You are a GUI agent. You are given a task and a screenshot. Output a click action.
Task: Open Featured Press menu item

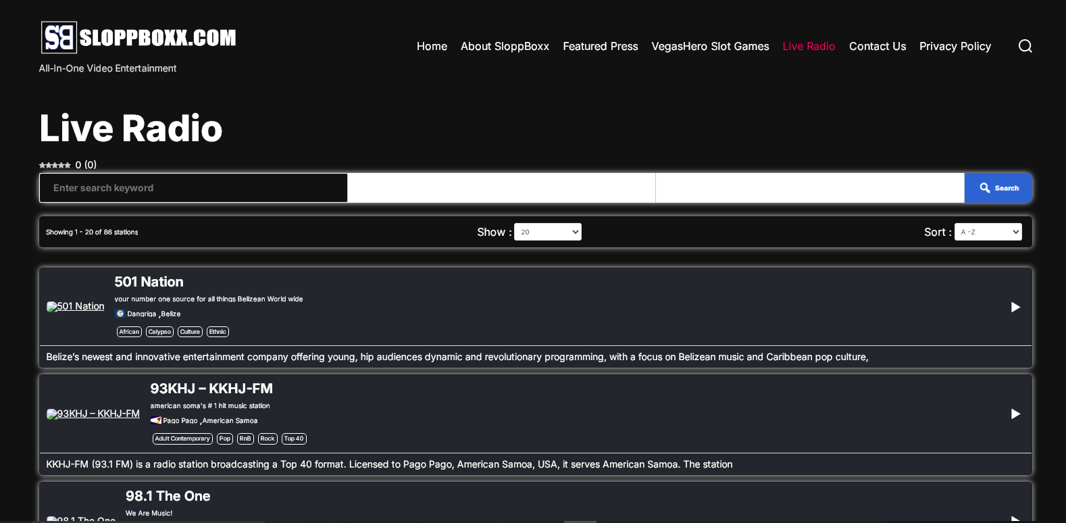pyautogui.click(x=600, y=46)
